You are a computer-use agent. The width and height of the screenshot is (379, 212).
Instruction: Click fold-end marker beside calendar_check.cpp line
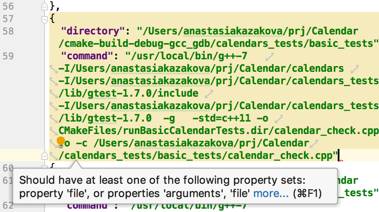click(44, 156)
